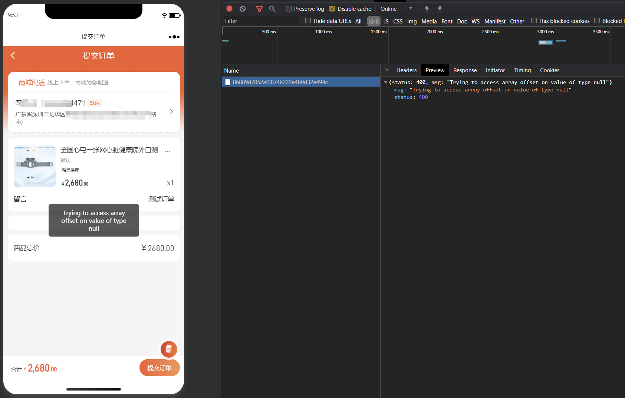
Task: Enable the Preserve log checkbox
Action: coord(289,9)
